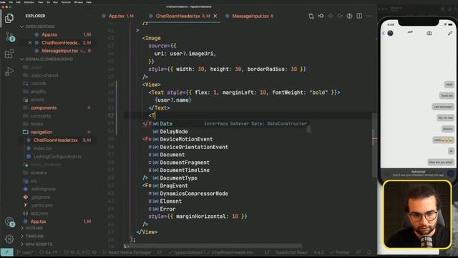458x258 pixels.
Task: Expand the Timeline section
Action: point(34,236)
